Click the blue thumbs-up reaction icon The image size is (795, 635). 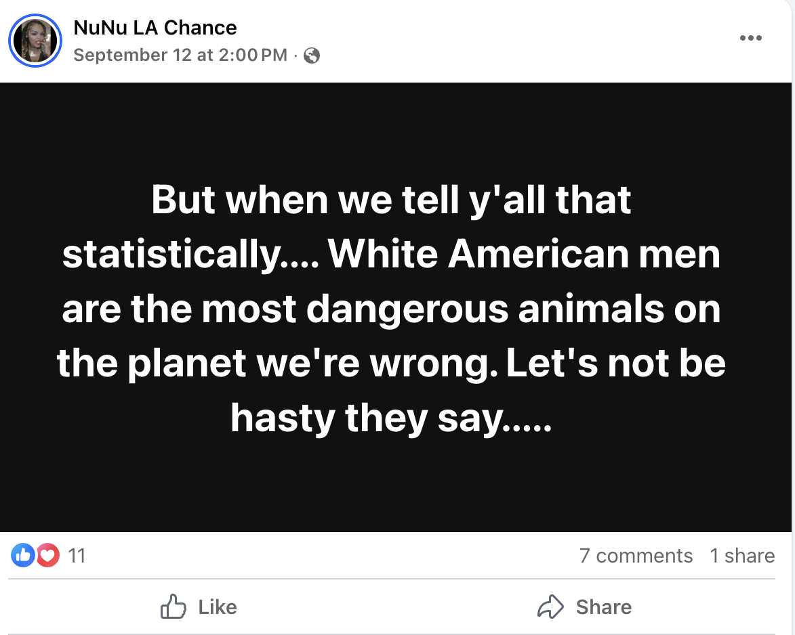pyautogui.click(x=23, y=556)
